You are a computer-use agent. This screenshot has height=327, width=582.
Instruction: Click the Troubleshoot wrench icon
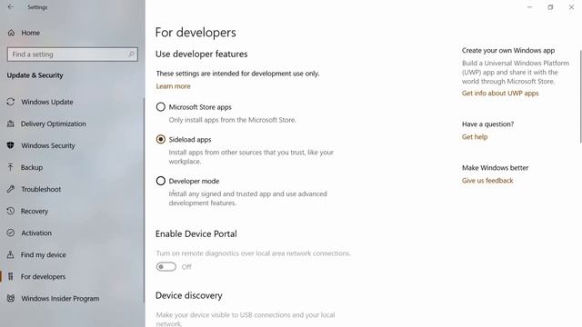[11, 189]
